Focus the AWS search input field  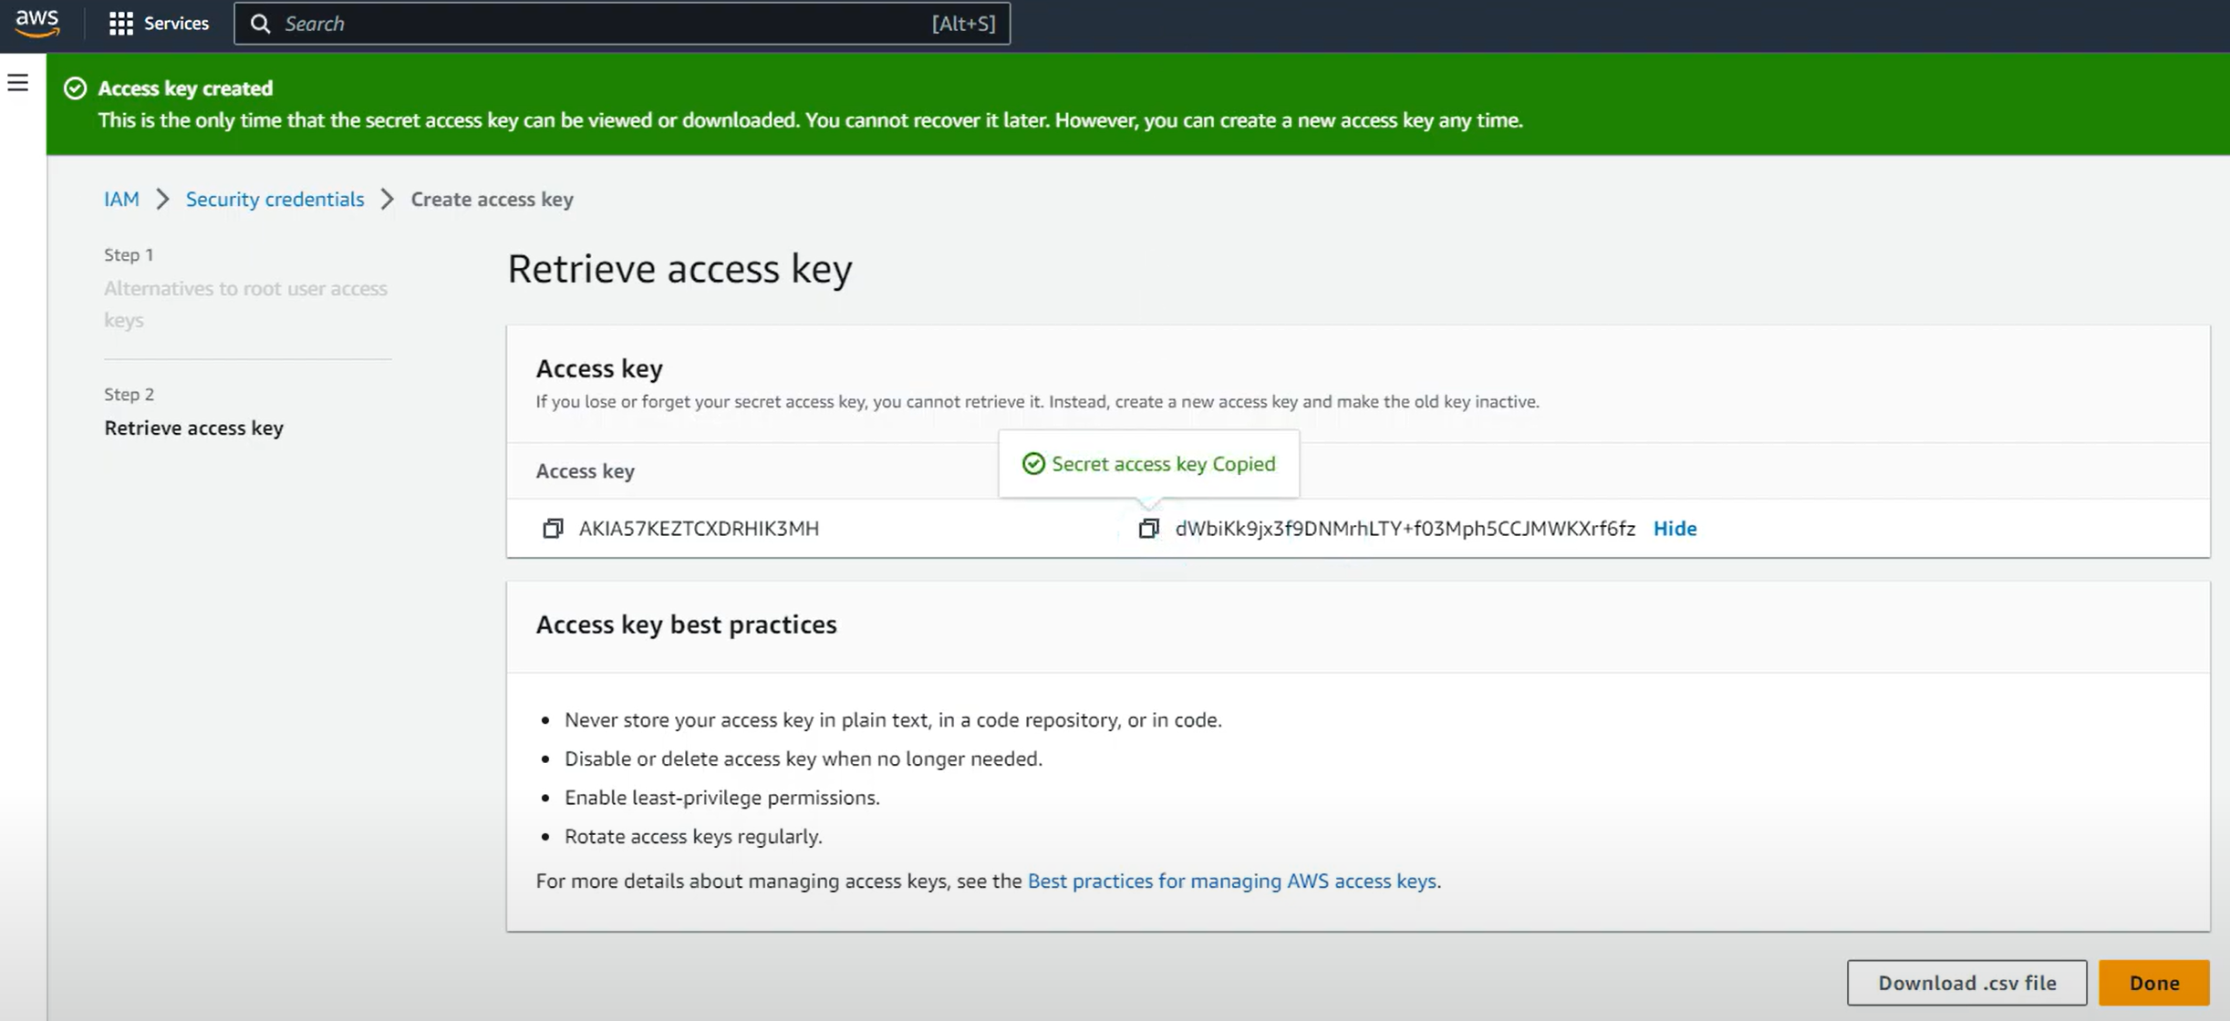click(x=602, y=24)
